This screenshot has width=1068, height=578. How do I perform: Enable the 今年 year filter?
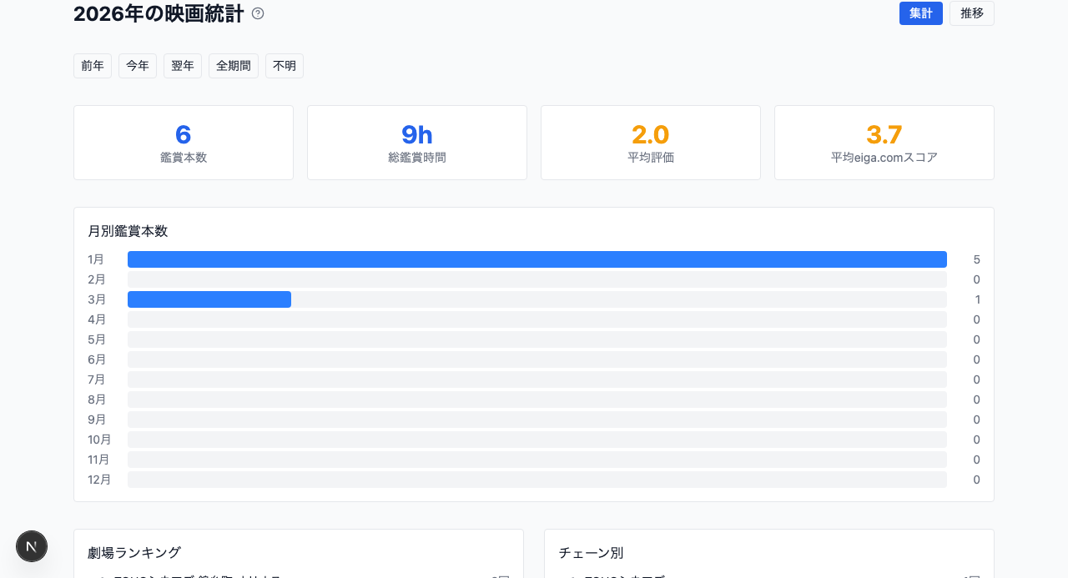pyautogui.click(x=137, y=66)
